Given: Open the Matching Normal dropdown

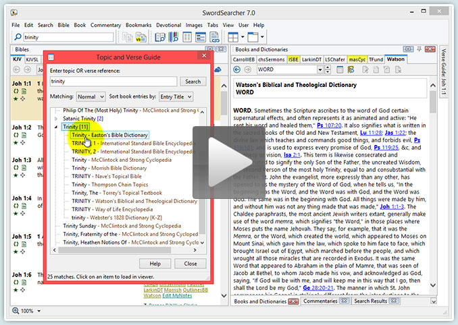Looking at the screenshot, I should (91, 97).
